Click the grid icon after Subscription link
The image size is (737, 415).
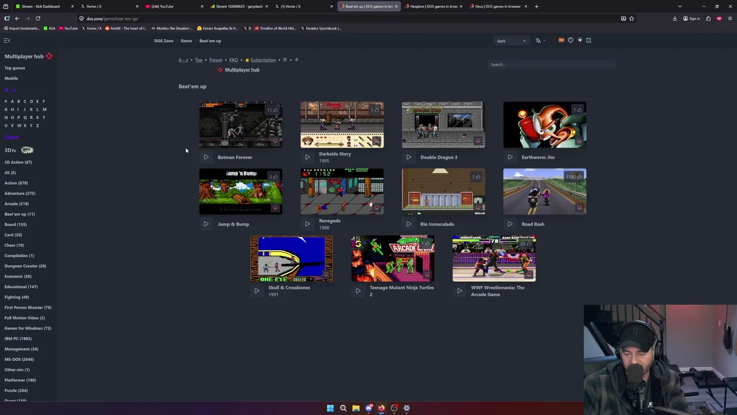[285, 60]
